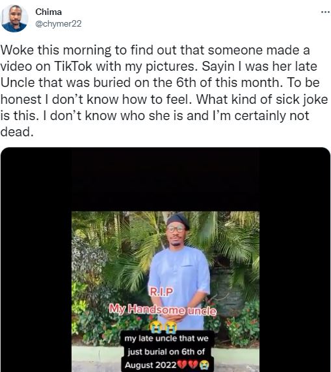This screenshot has height=372, width=331.
Task: Click the R.I.P text overlay on the video
Action: coord(161,291)
